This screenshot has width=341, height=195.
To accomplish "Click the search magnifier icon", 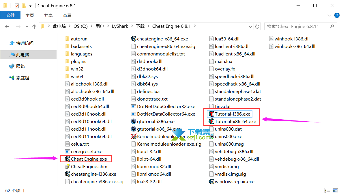I will pyautogui.click(x=332, y=26).
